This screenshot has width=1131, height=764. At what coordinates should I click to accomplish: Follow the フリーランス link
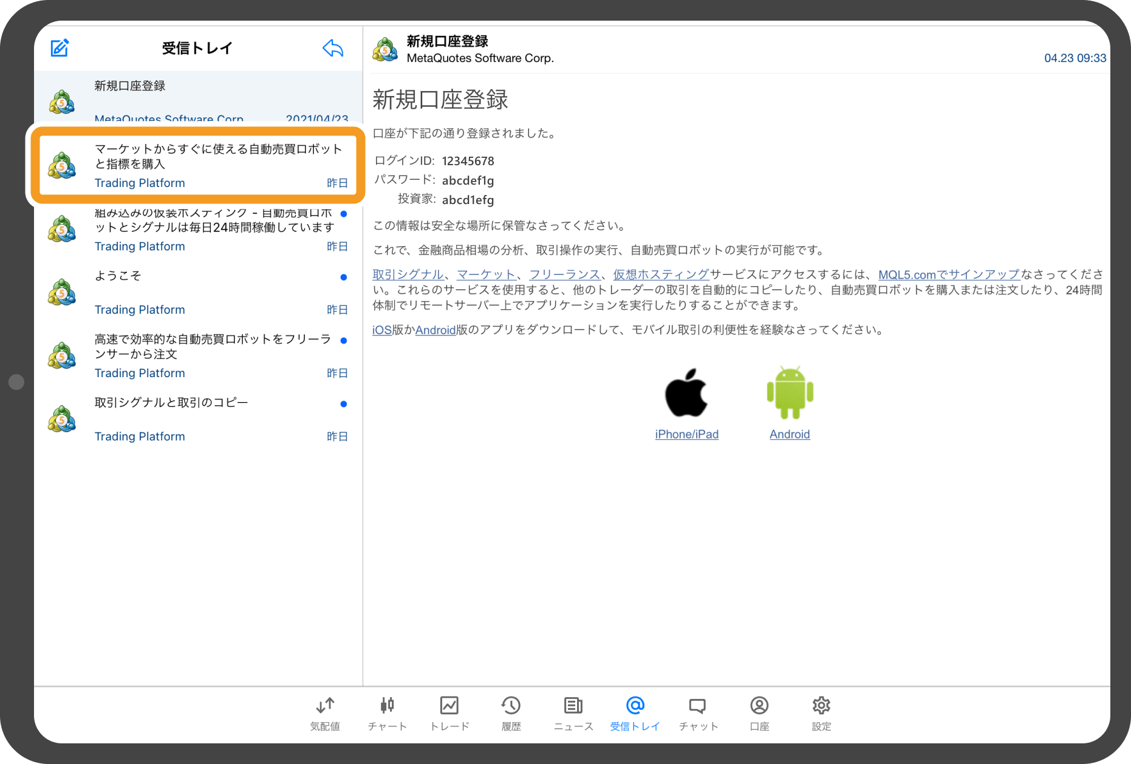point(564,275)
